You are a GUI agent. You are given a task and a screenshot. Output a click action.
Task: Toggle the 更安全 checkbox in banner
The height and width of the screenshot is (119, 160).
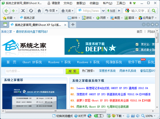pos(137,44)
